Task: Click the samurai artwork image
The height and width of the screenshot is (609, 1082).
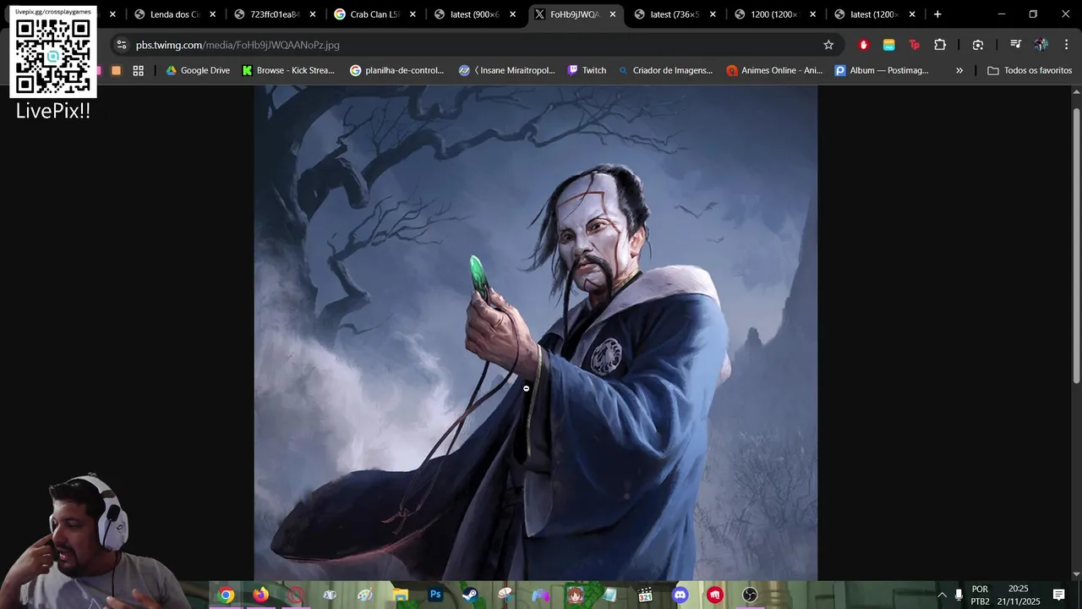Action: pyautogui.click(x=536, y=332)
